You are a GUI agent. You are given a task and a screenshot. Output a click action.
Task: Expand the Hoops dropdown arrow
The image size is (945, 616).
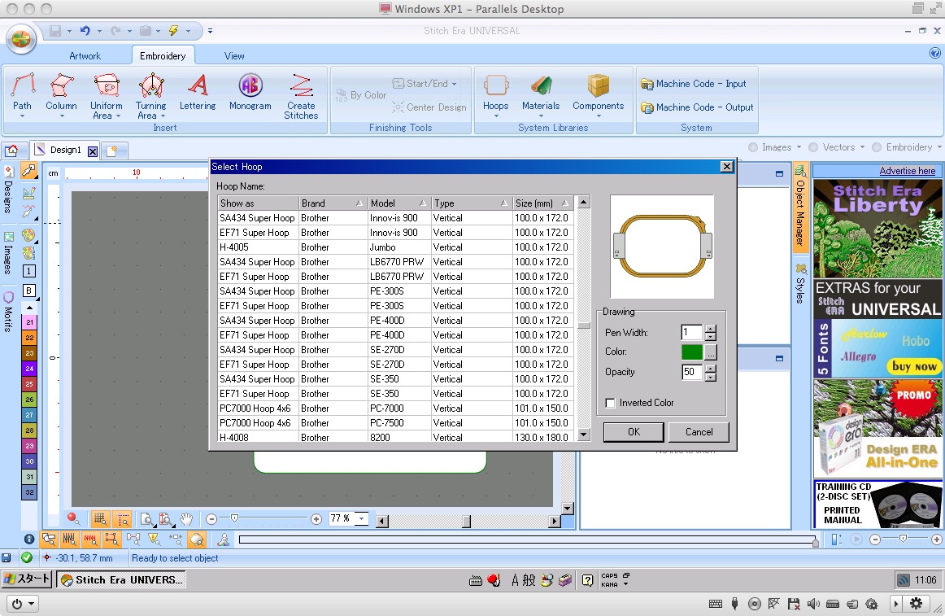pyautogui.click(x=495, y=116)
